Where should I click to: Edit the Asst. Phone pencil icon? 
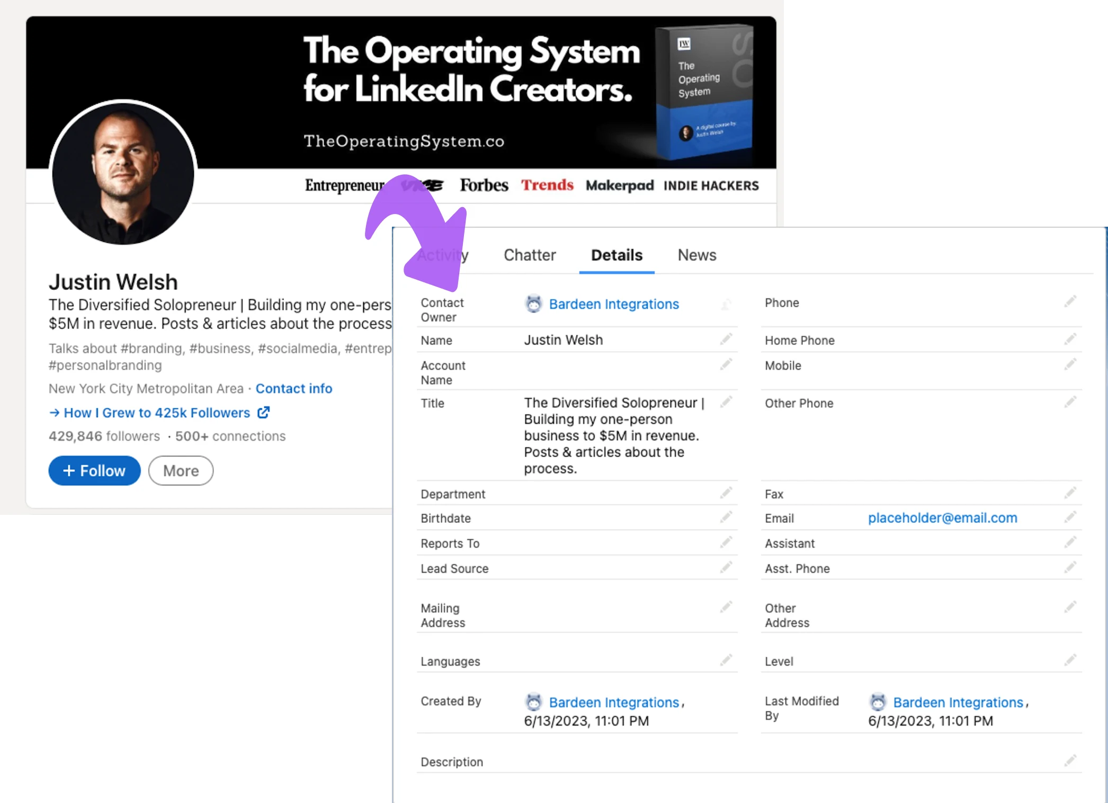point(1070,567)
